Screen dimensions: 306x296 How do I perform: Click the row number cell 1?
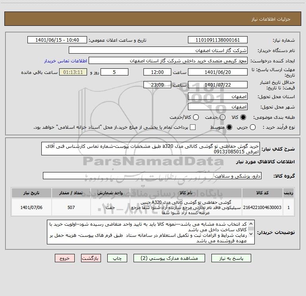pyautogui.click(x=289, y=207)
